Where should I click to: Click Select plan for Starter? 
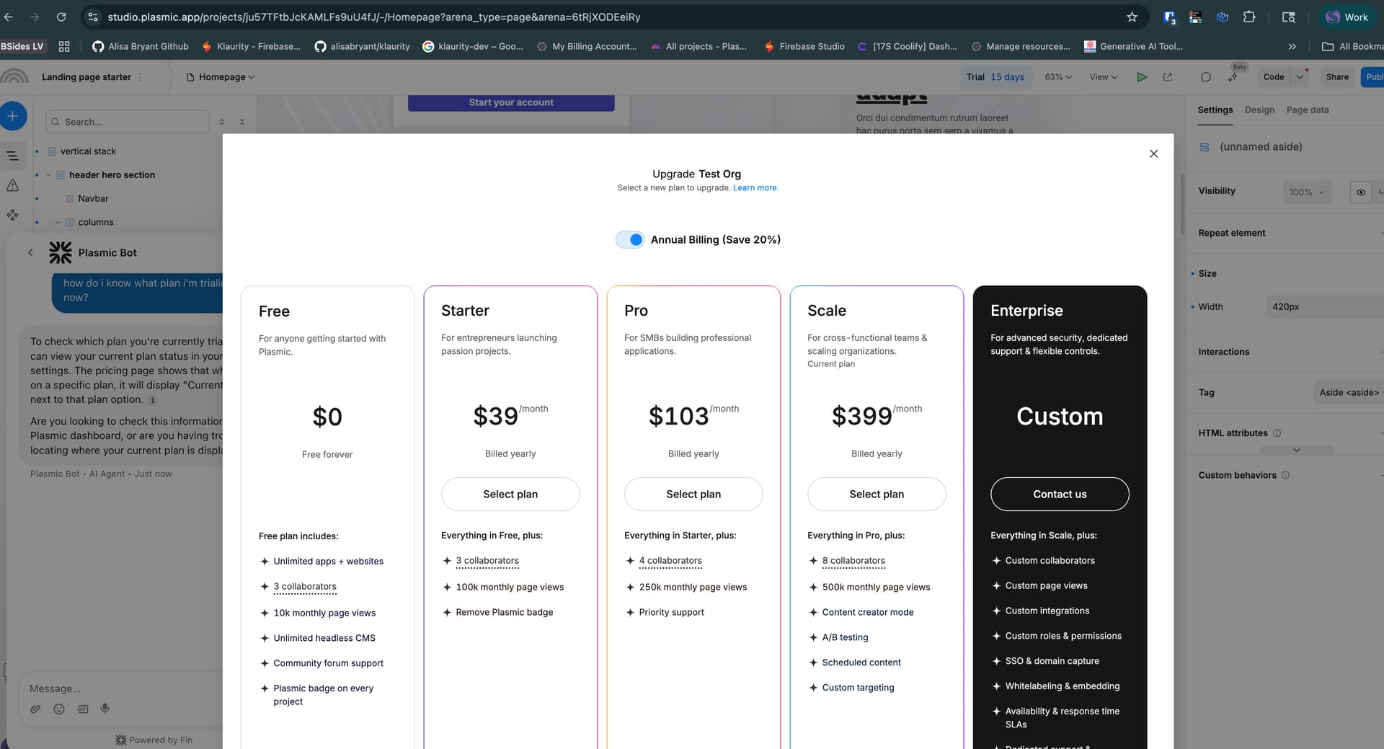click(510, 495)
